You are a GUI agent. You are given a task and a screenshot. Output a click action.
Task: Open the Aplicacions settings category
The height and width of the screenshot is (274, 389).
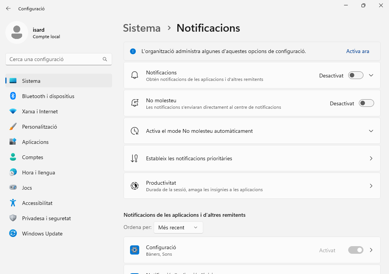pos(35,142)
